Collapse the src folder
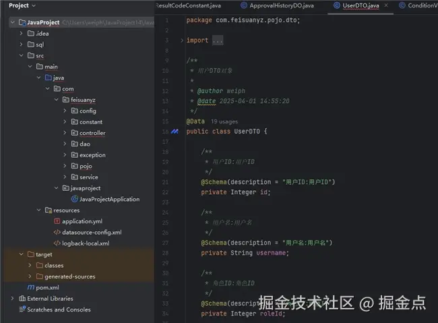 22,55
